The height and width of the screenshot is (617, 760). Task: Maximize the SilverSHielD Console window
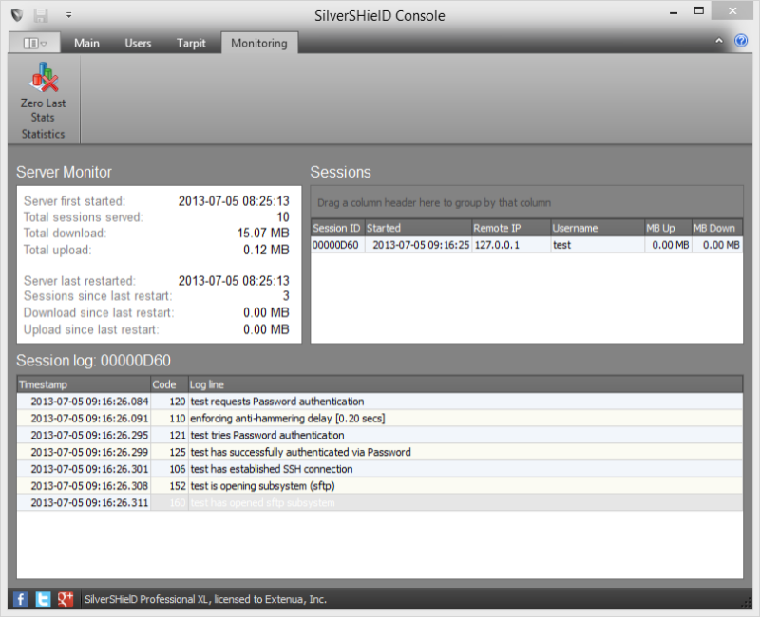(698, 10)
